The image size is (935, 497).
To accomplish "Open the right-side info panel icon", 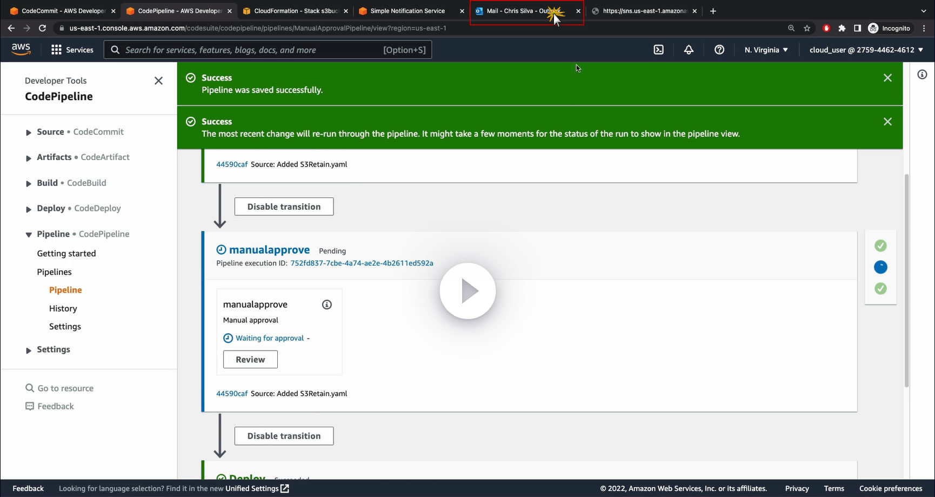I will pos(922,75).
